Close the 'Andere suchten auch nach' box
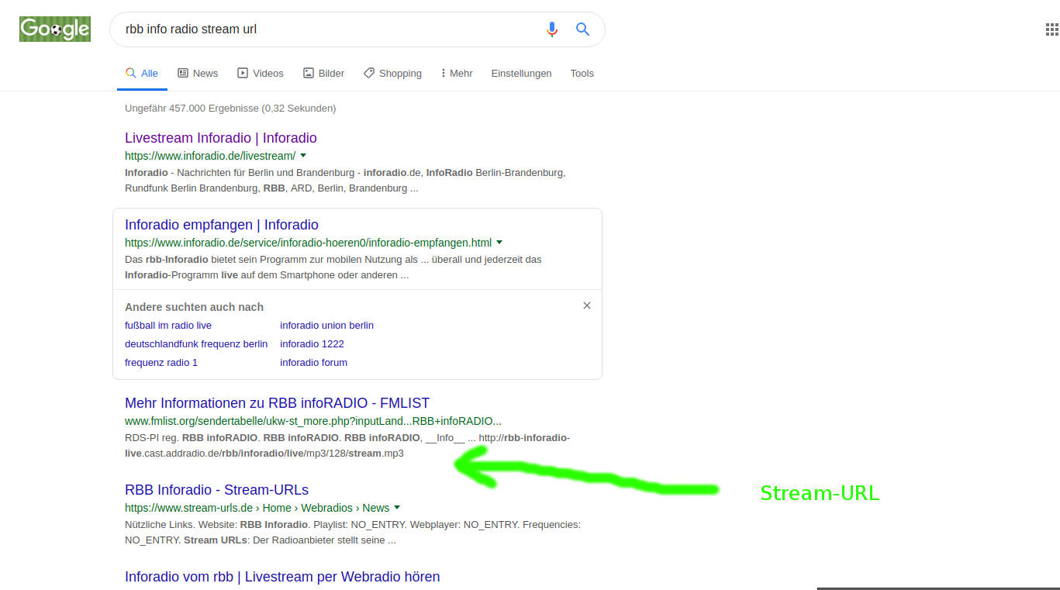This screenshot has width=1060, height=590. point(587,305)
